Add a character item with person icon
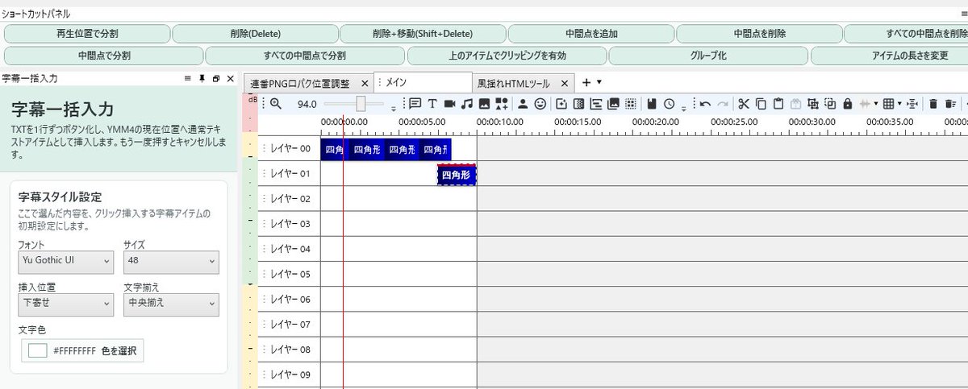This screenshot has height=389, width=968. click(523, 104)
